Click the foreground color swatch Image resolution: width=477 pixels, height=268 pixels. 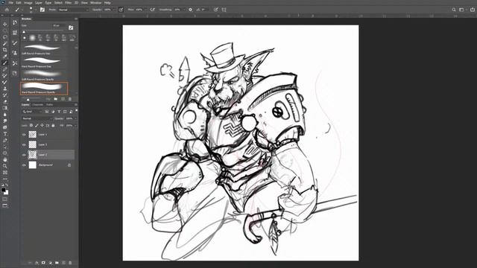pyautogui.click(x=3, y=190)
